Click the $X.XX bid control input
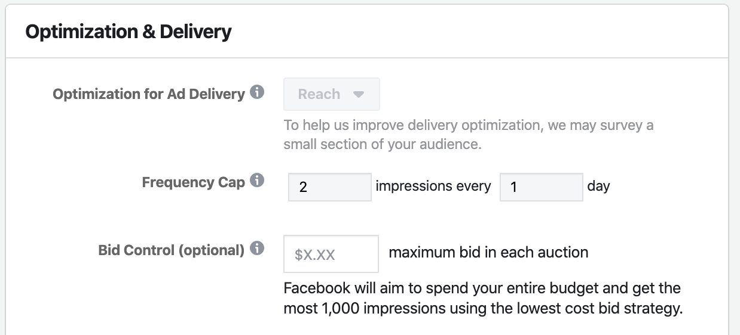This screenshot has width=740, height=335. 331,254
